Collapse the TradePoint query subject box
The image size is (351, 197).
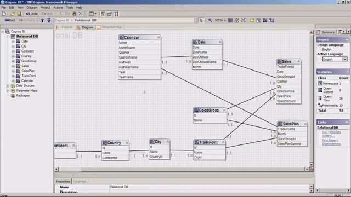[x=223, y=142]
